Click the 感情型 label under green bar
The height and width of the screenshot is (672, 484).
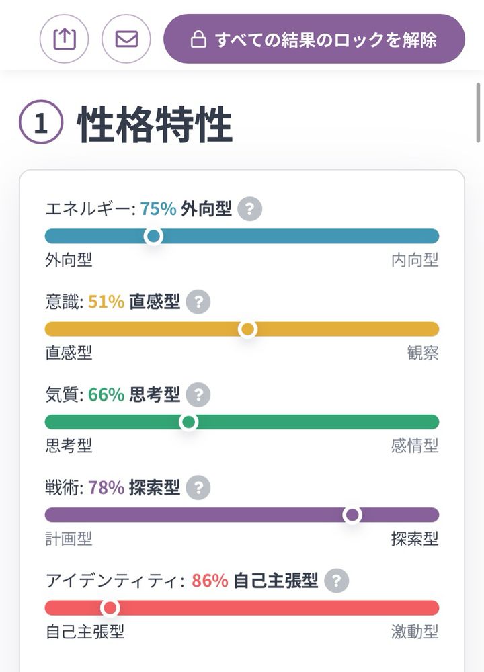click(415, 446)
